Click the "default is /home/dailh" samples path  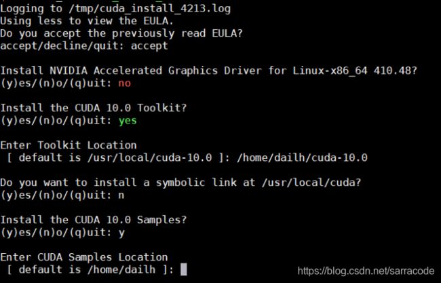click(87, 270)
